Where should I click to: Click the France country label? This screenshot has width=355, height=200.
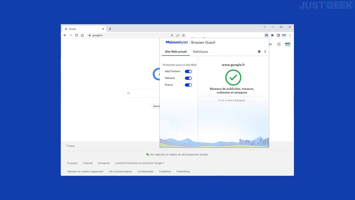tap(70, 146)
